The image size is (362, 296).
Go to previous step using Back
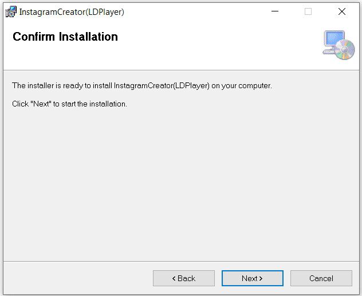pos(184,278)
